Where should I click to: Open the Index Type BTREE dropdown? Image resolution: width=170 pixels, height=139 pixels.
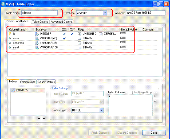click(101, 110)
